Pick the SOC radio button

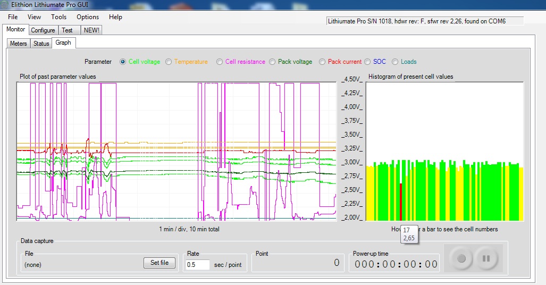pyautogui.click(x=367, y=62)
